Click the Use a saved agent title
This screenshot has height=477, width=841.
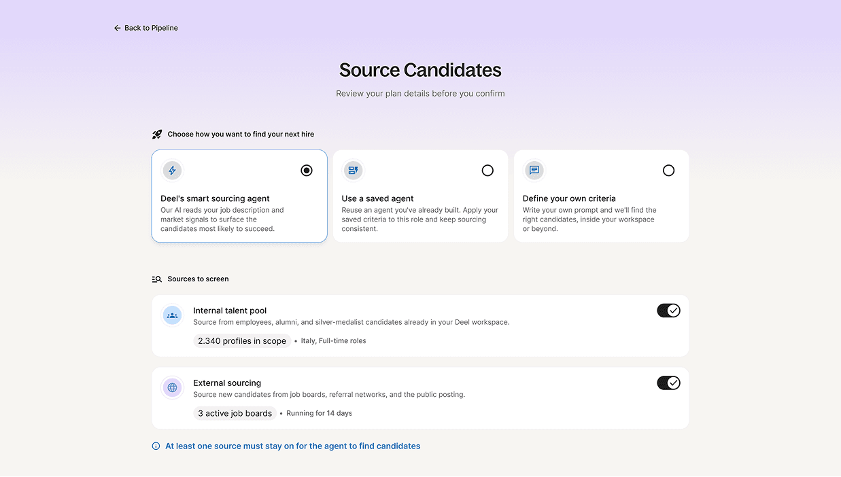coord(377,198)
